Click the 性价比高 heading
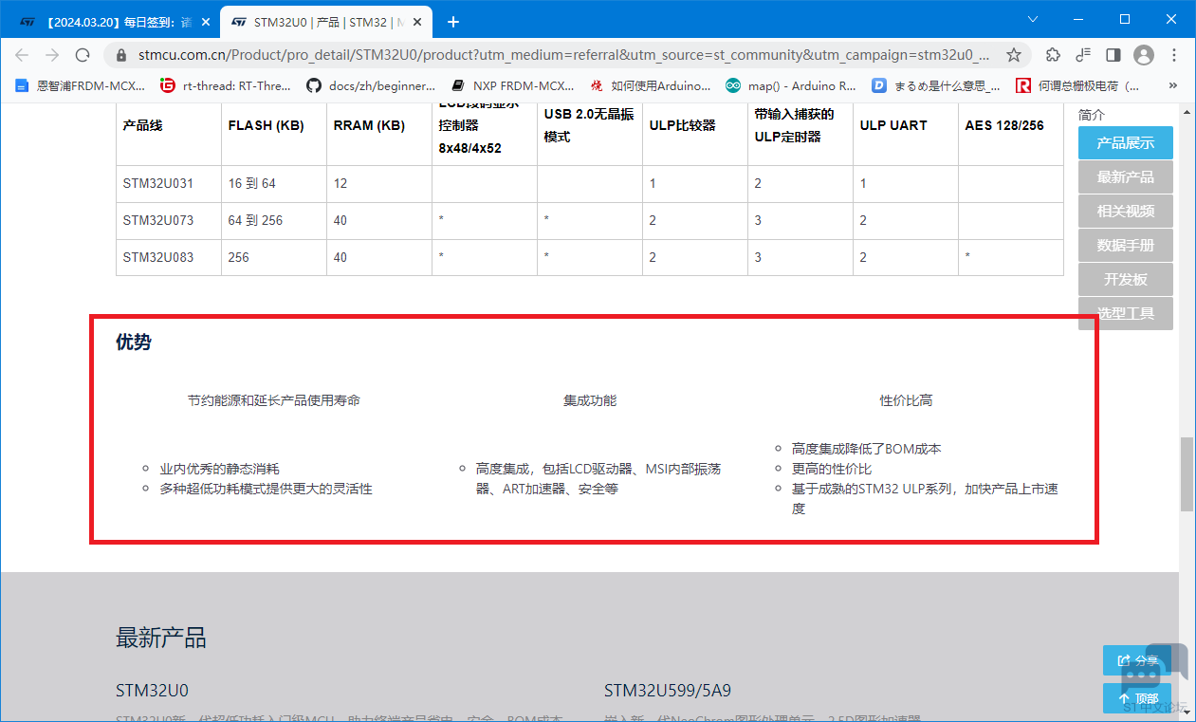Image resolution: width=1196 pixels, height=722 pixels. click(x=906, y=400)
